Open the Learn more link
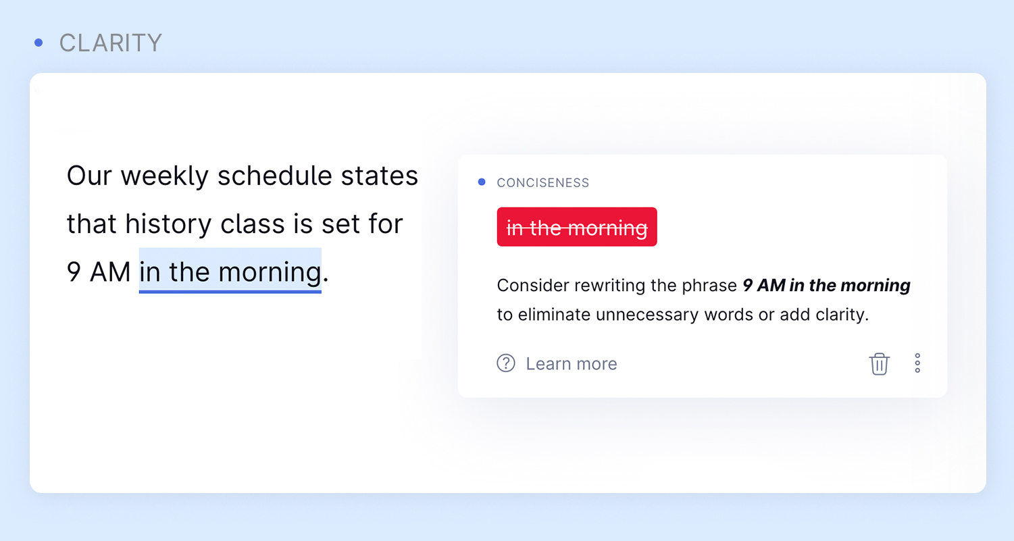The width and height of the screenshot is (1014, 541). click(x=571, y=364)
